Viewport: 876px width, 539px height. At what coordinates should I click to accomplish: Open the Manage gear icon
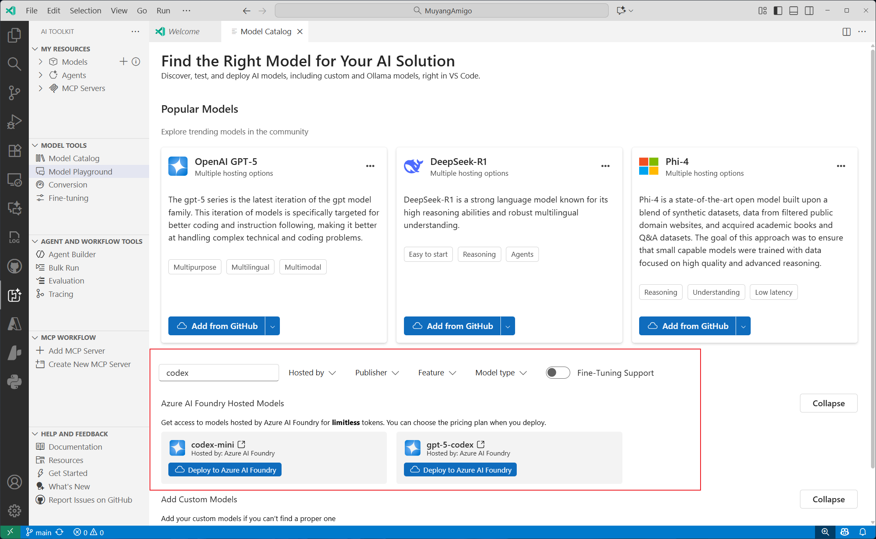[x=14, y=511]
